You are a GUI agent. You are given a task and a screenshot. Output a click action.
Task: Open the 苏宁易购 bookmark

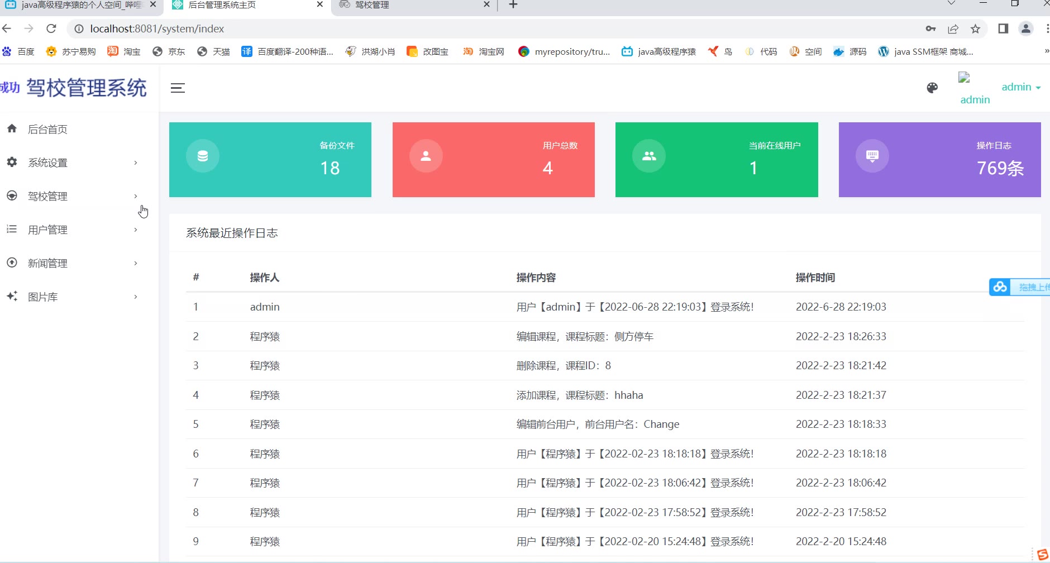71,51
